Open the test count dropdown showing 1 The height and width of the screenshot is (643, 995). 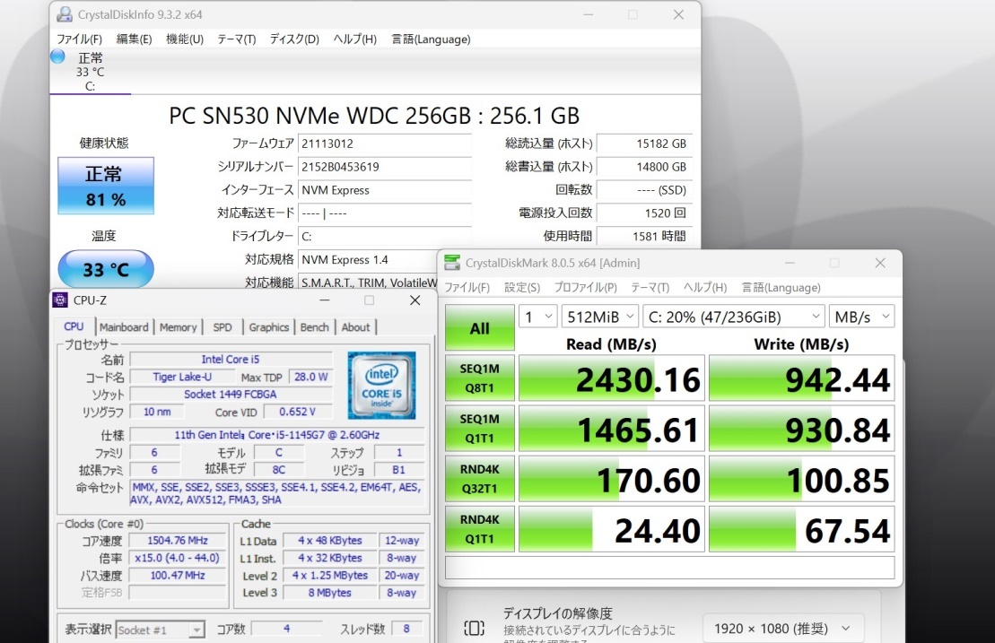coord(538,317)
